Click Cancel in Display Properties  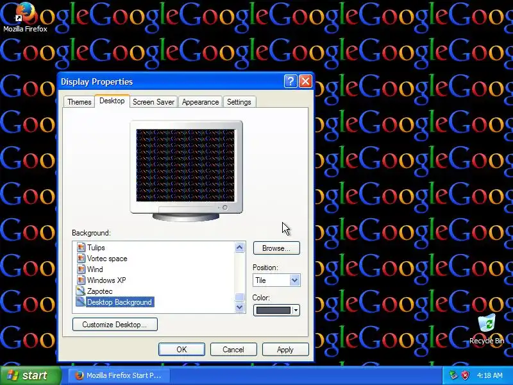(x=233, y=349)
